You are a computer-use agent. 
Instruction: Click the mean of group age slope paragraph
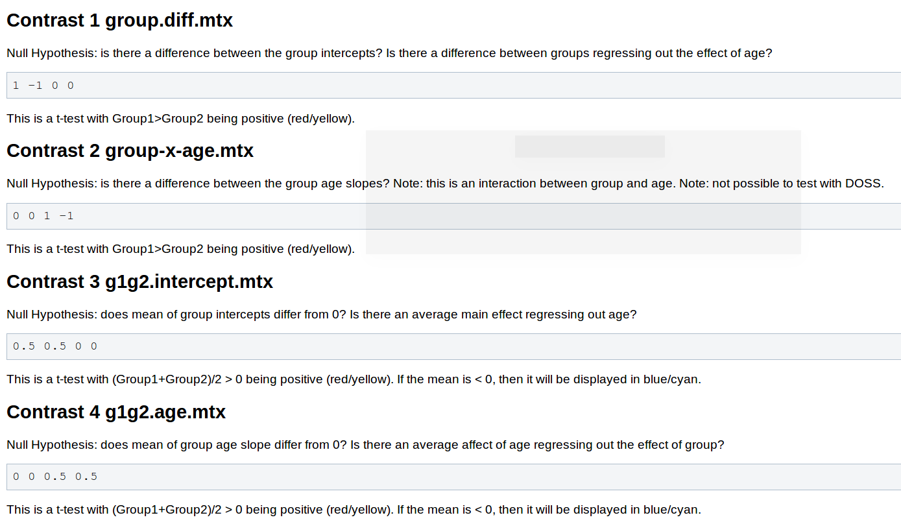[x=365, y=445]
